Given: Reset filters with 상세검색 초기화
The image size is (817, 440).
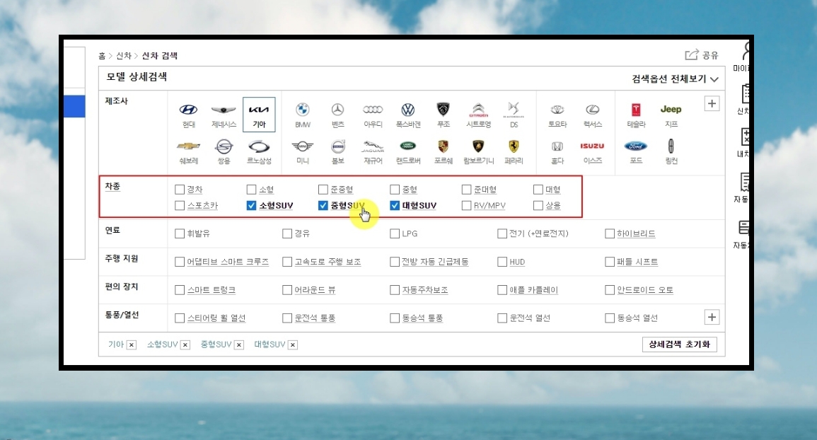Looking at the screenshot, I should click(x=680, y=344).
